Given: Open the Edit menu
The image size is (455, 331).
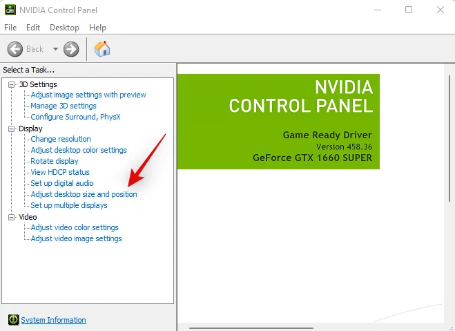Looking at the screenshot, I should [33, 28].
